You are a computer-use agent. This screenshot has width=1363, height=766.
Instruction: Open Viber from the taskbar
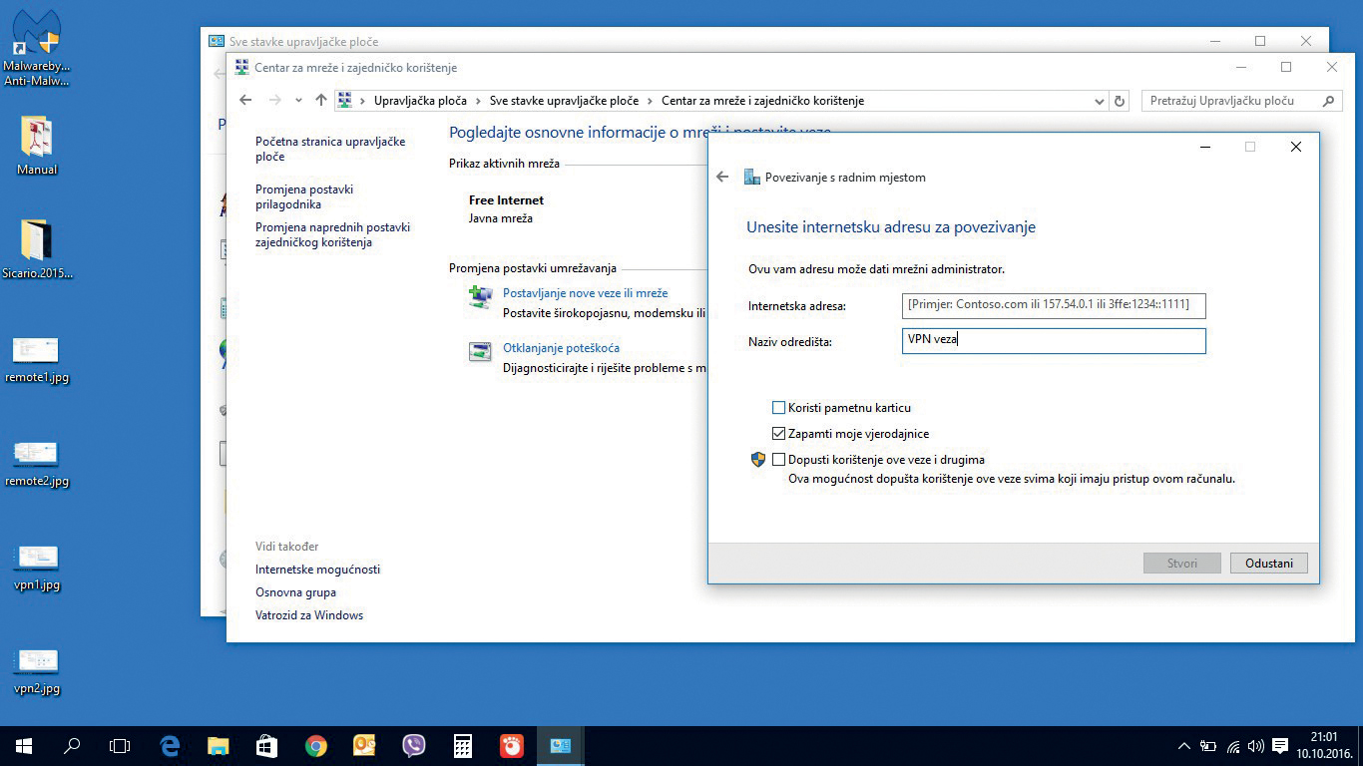[x=413, y=746]
